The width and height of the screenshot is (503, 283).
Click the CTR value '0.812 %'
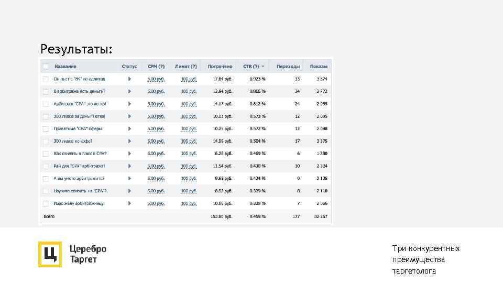[258, 104]
